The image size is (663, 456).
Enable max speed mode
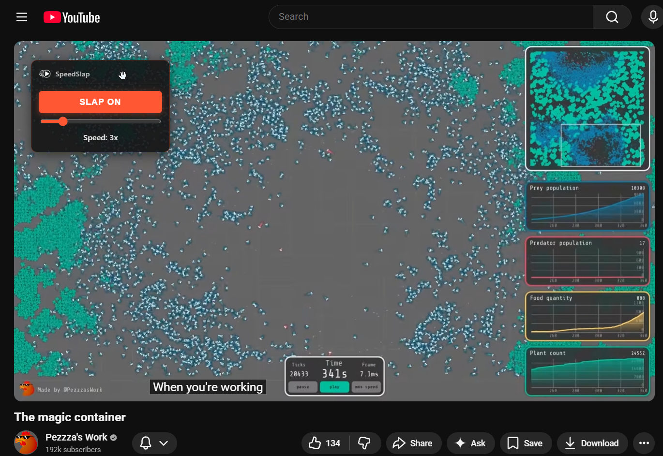366,387
